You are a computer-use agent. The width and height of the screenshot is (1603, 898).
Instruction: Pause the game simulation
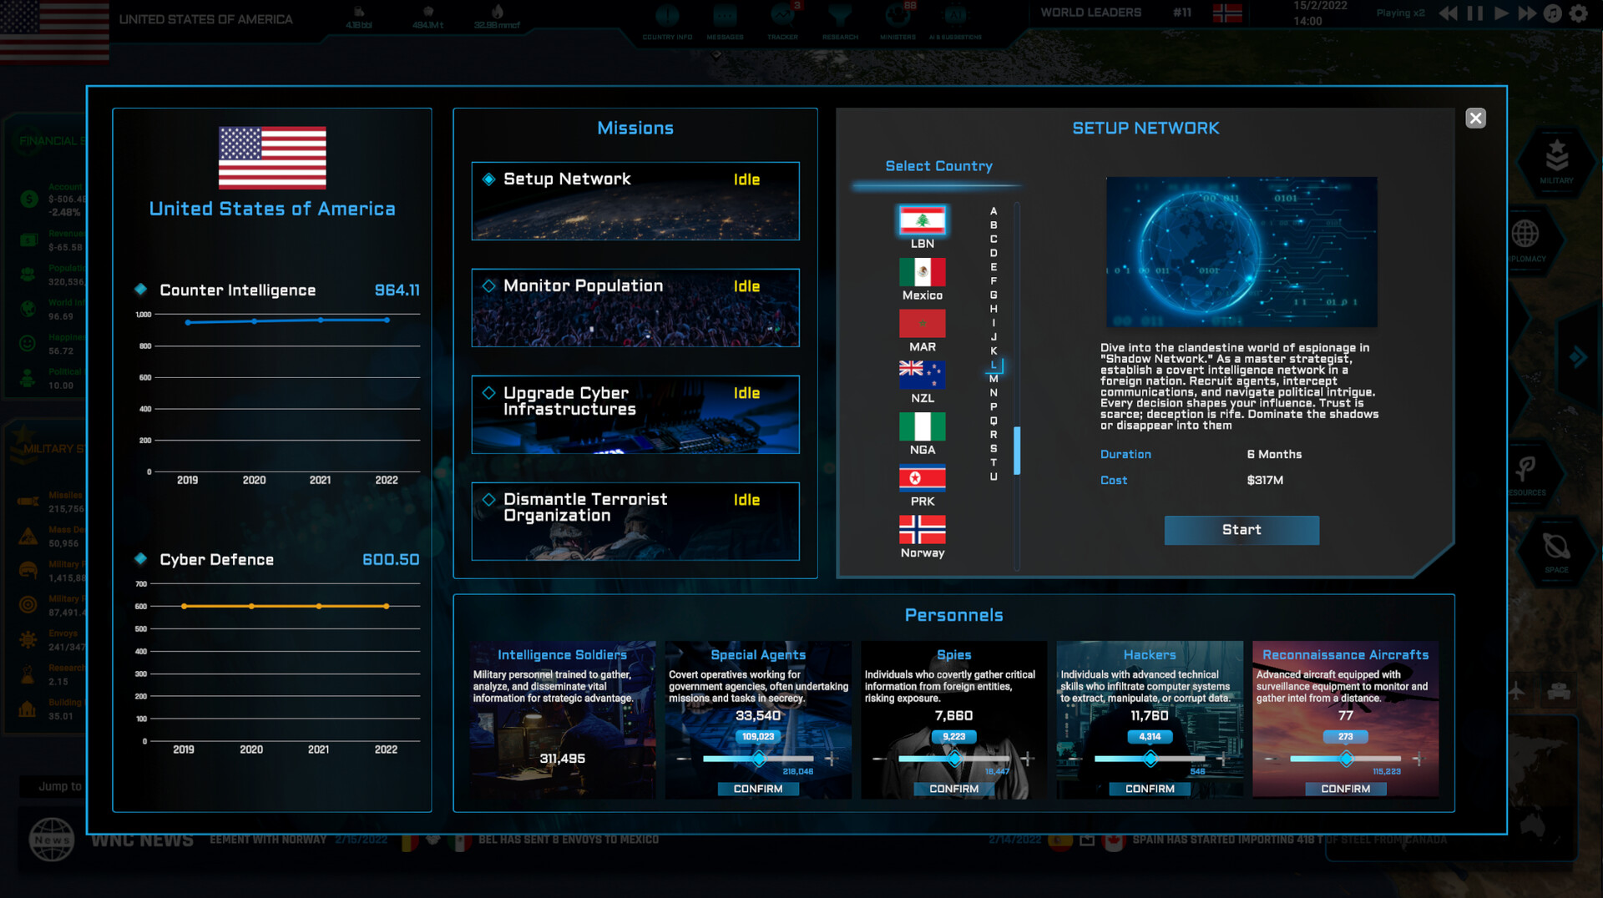click(x=1475, y=13)
